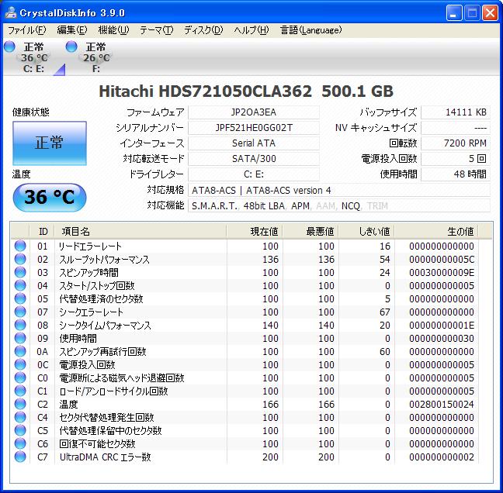503x493 pixels.
Task: Click the 36 °C temperature indicator
Action: pos(50,198)
